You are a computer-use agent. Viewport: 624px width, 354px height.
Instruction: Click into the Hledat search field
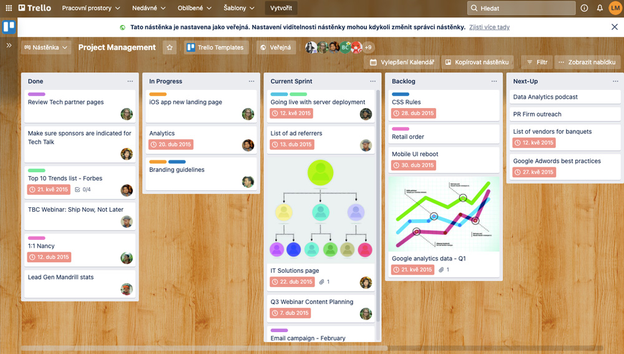(x=521, y=8)
